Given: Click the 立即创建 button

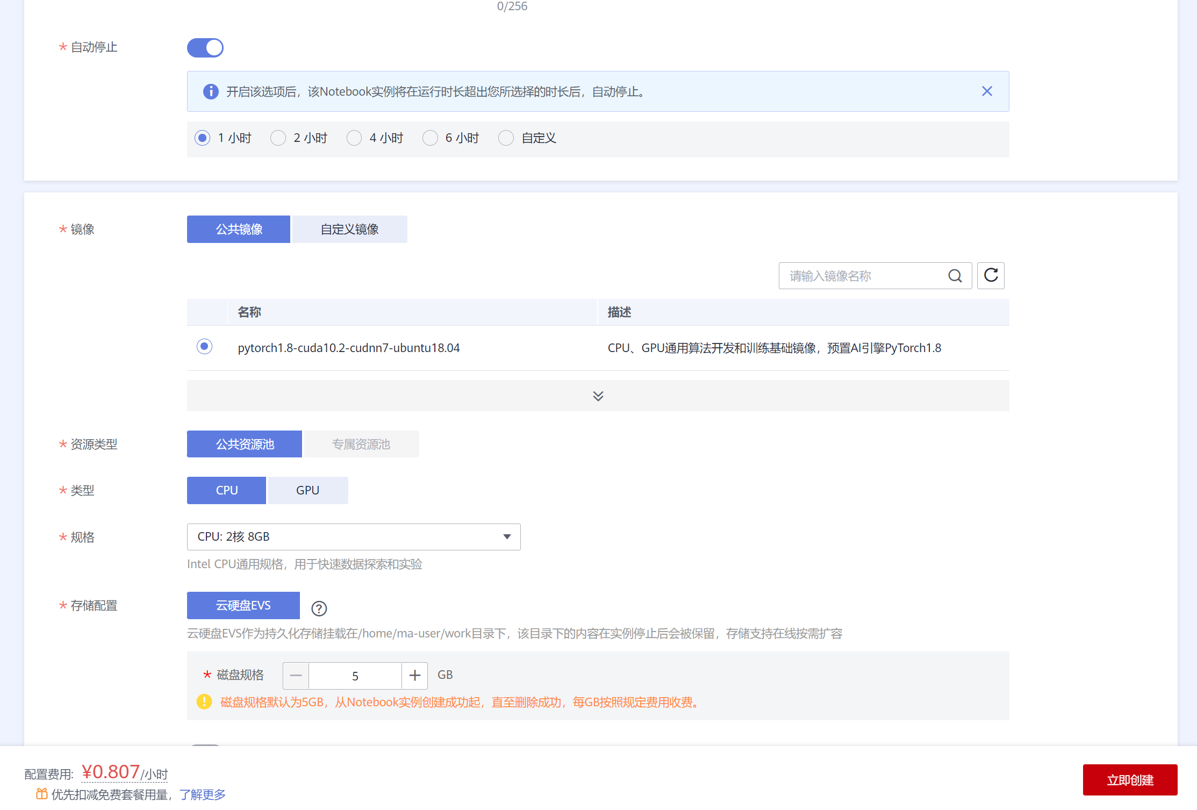Looking at the screenshot, I should 1129,780.
